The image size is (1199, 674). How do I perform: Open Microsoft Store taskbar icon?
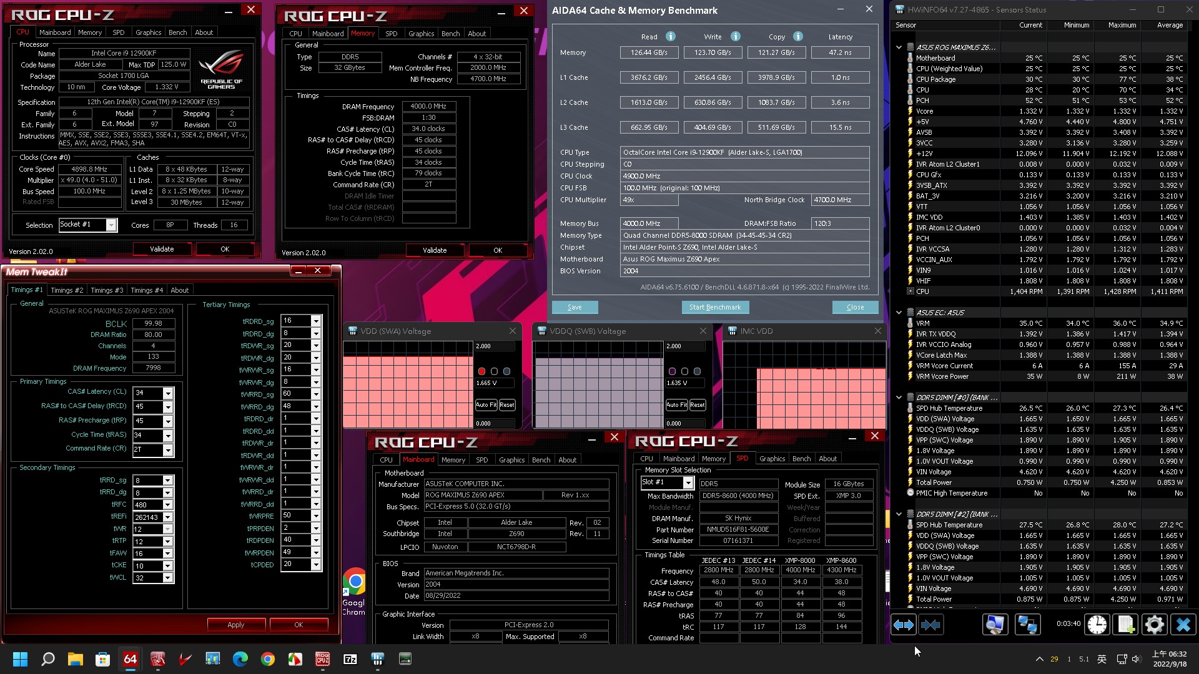point(103,659)
